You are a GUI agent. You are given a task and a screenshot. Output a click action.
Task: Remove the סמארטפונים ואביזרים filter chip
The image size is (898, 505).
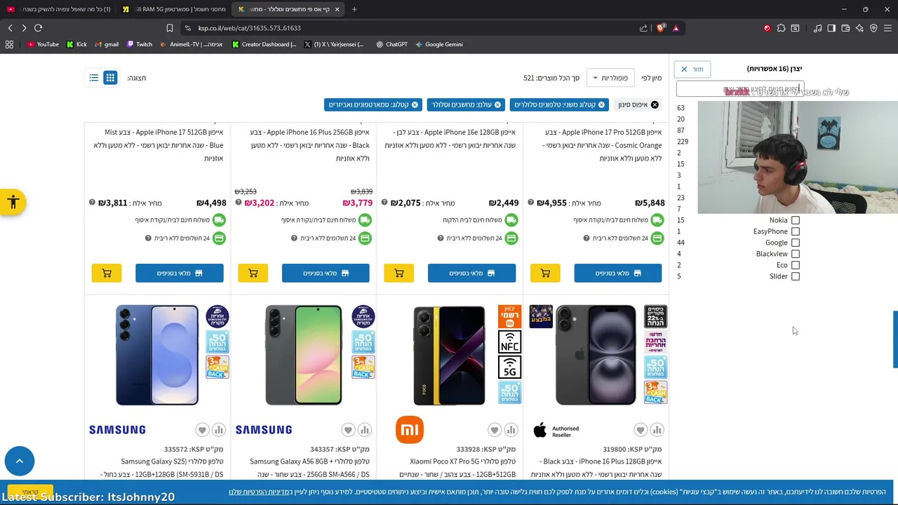coord(415,105)
